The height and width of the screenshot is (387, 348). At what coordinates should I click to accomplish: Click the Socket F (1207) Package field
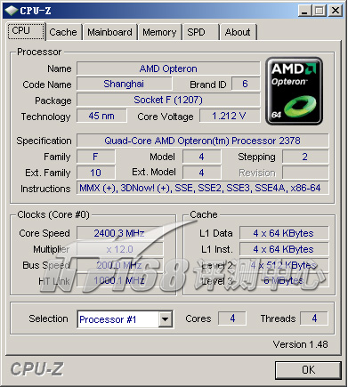coord(168,100)
